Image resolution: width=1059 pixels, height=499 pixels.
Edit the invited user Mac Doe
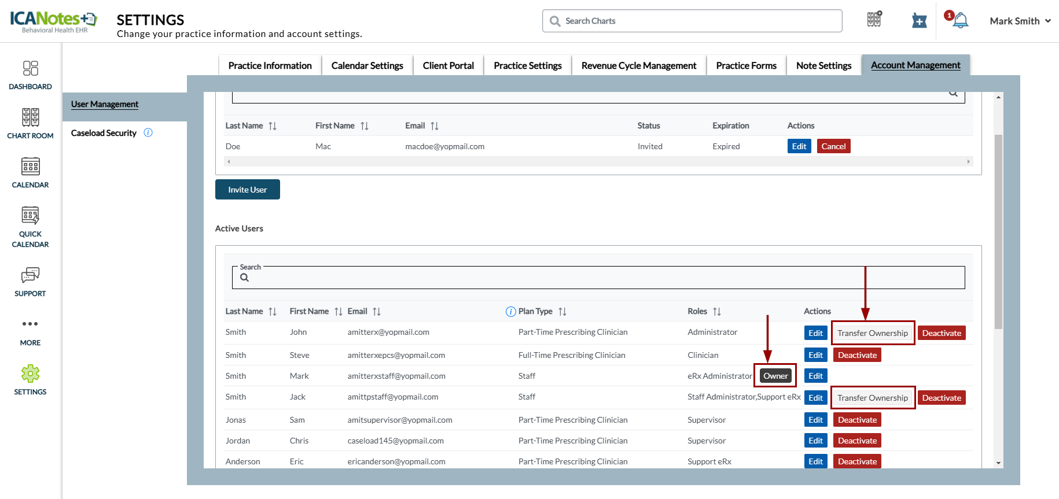799,146
